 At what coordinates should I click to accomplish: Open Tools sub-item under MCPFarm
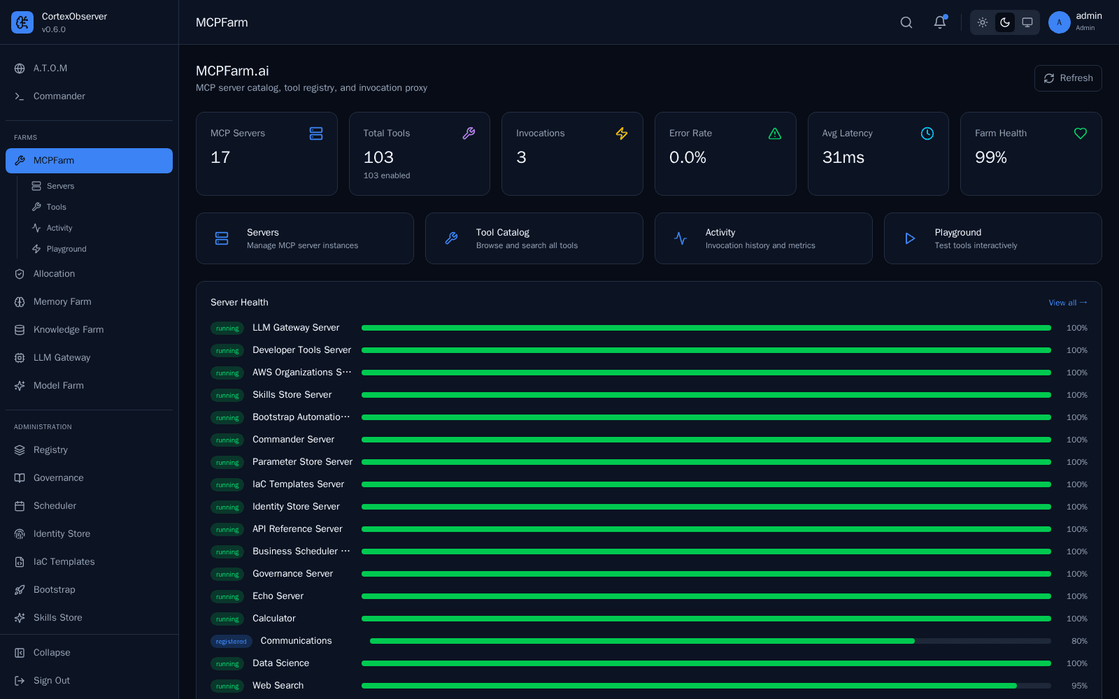tap(98, 207)
